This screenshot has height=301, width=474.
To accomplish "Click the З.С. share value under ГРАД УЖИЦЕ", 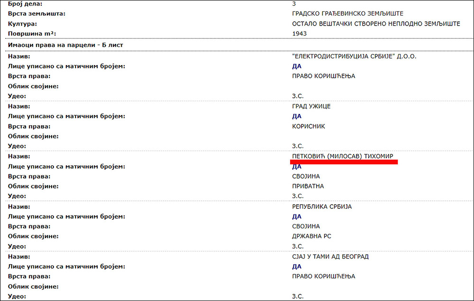I will [x=298, y=146].
